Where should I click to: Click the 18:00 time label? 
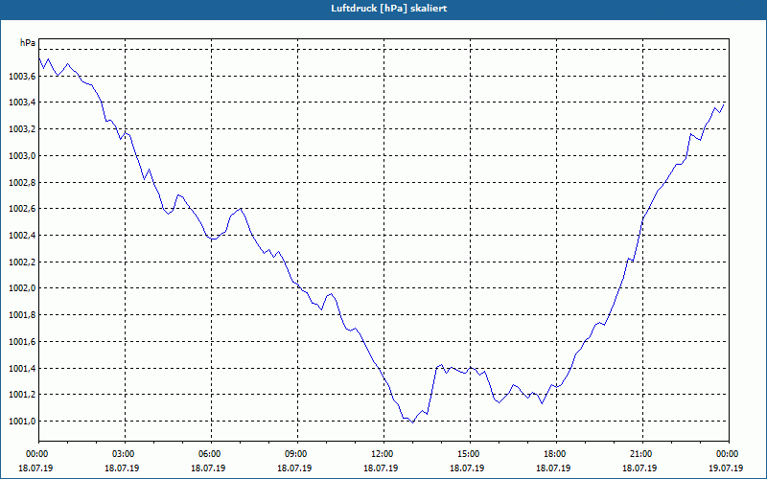point(556,454)
